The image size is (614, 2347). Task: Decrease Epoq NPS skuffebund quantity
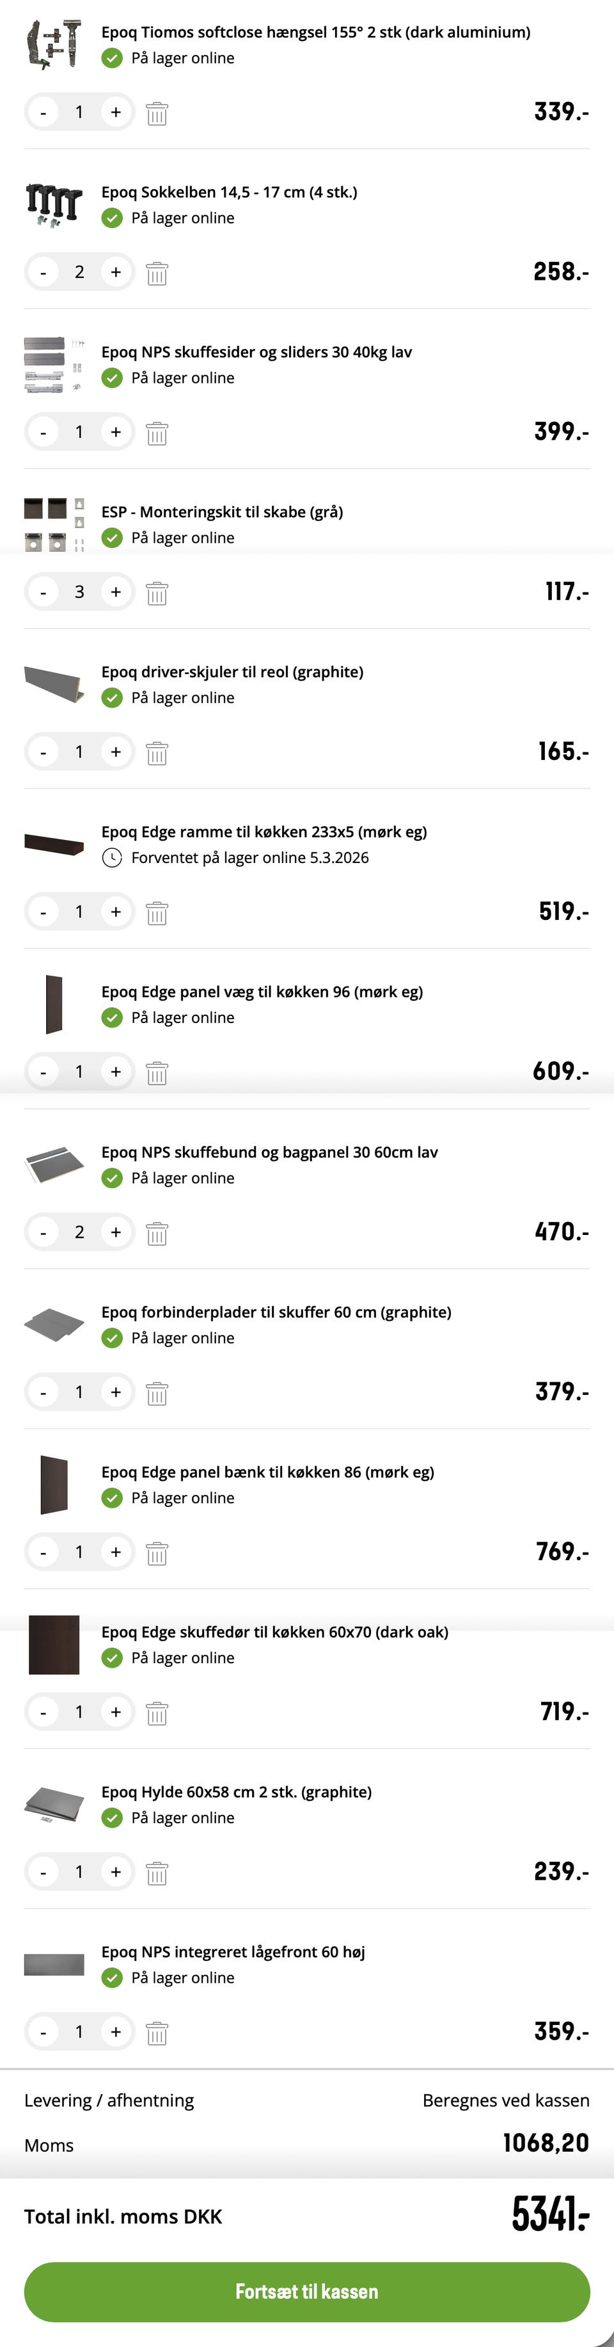pos(43,1233)
